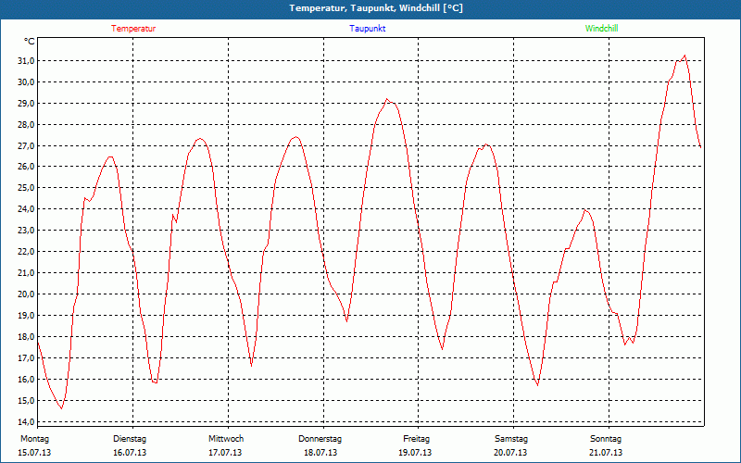
Task: Select the 20,0 y-axis value
Action: click(26, 294)
